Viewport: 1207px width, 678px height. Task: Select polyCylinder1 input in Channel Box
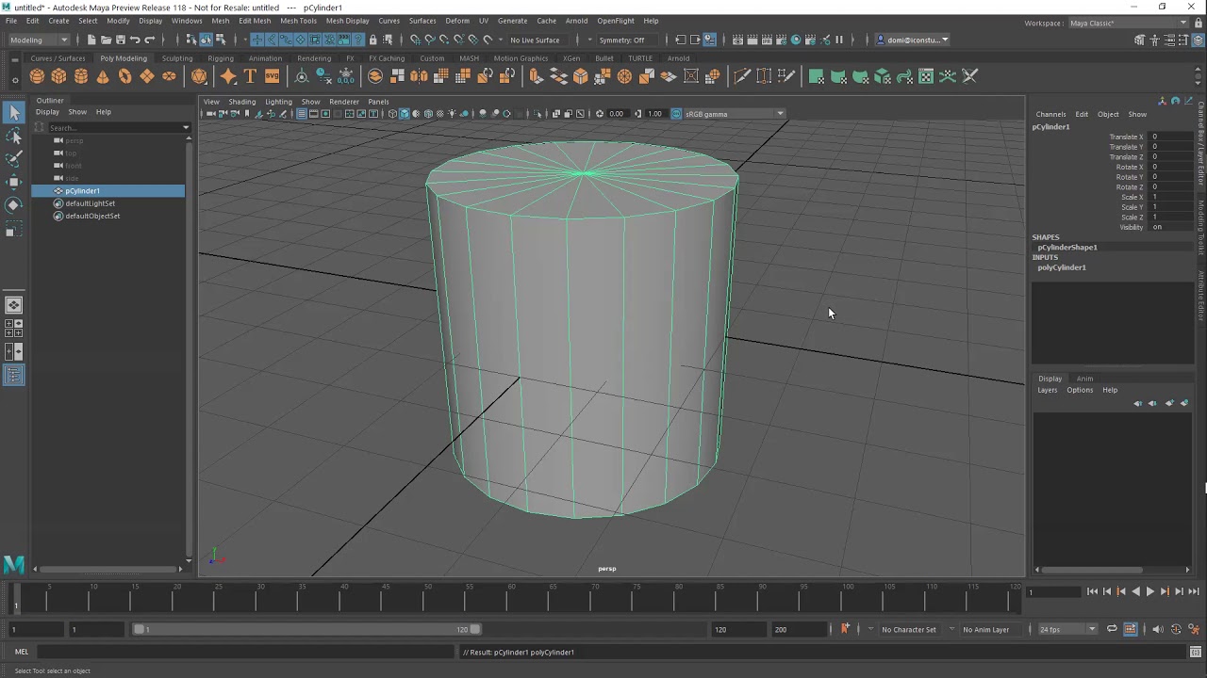pos(1062,267)
